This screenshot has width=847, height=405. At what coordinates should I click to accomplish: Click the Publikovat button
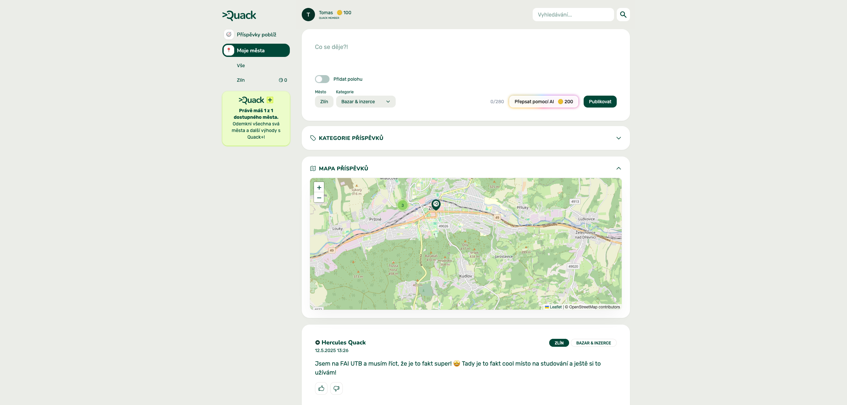[600, 102]
